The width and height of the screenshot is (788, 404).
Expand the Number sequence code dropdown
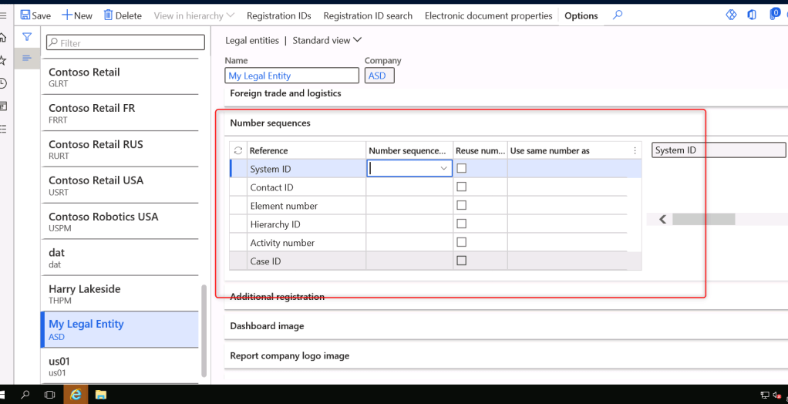(x=443, y=168)
